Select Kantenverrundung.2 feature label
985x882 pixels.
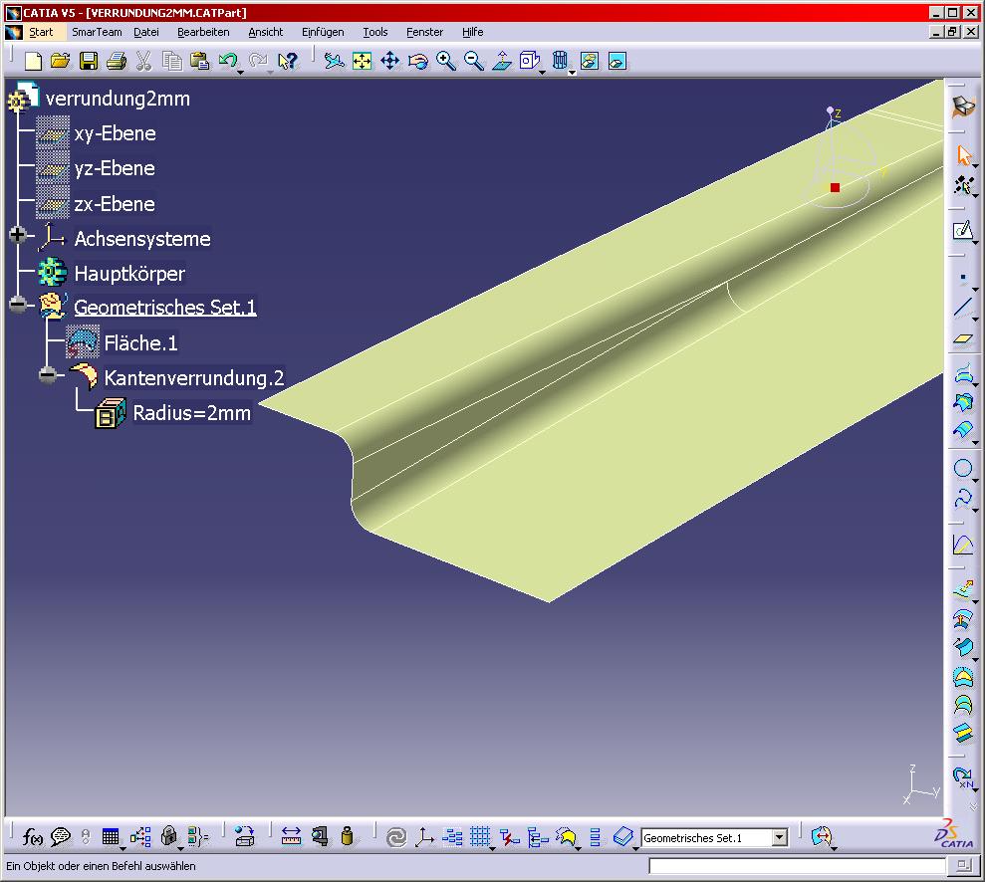point(194,378)
